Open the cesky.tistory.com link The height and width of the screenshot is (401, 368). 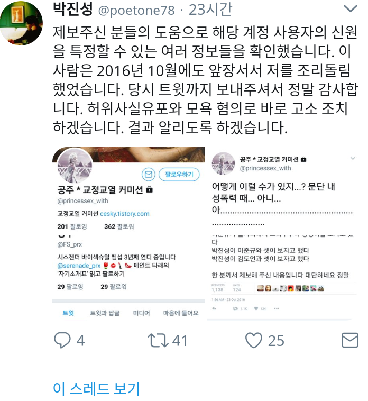click(124, 214)
